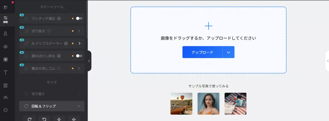Select the 調整 adjust tab in sidebar

tap(6, 20)
